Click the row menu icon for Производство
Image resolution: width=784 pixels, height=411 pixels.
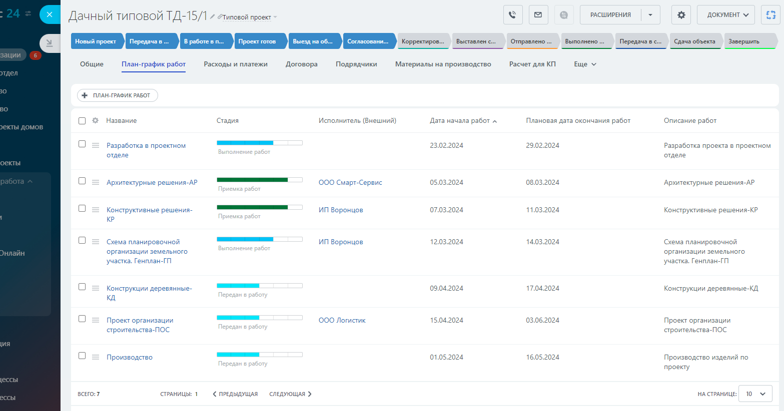tap(96, 357)
